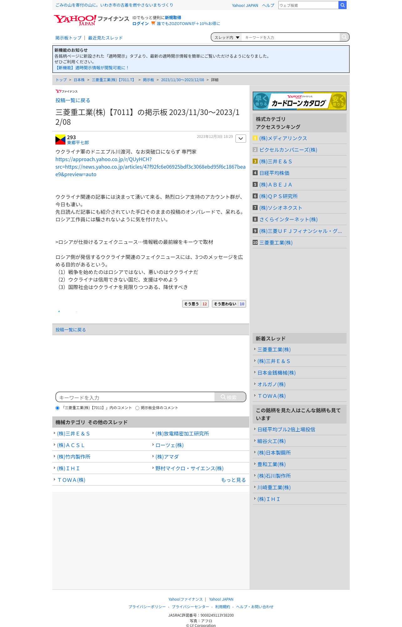
Task: Click breadcrumb date range 2023/11/30〜2023/12/08
Action: [183, 80]
